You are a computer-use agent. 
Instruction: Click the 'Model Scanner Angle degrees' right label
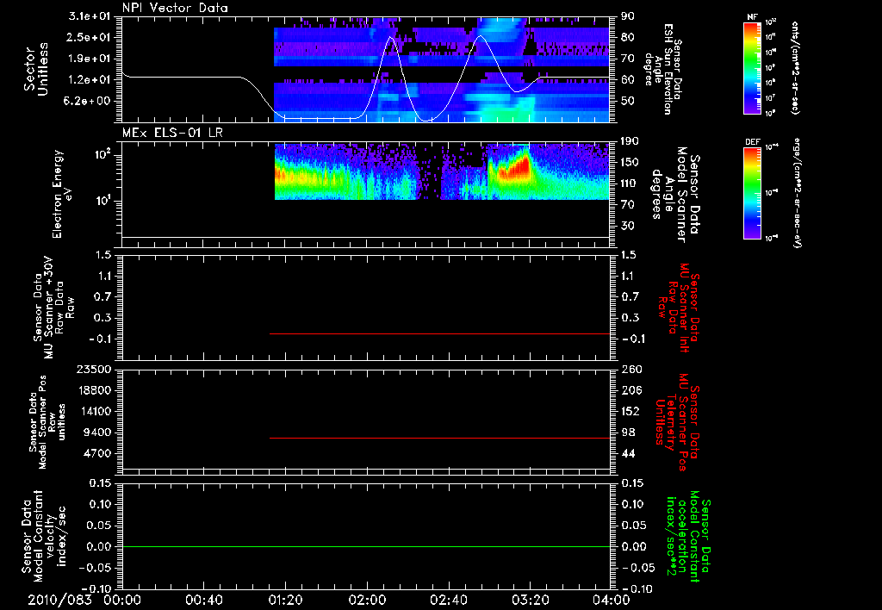676,194
